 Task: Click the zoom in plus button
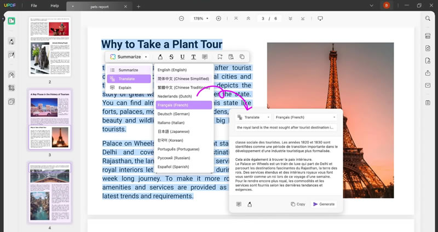coord(218,19)
